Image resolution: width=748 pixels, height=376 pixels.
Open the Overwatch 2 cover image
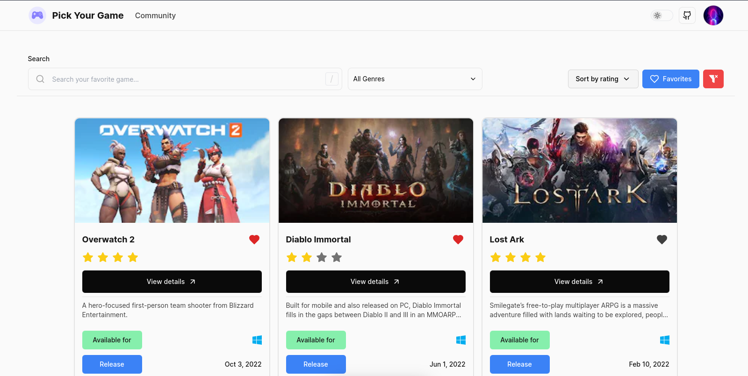(x=172, y=170)
